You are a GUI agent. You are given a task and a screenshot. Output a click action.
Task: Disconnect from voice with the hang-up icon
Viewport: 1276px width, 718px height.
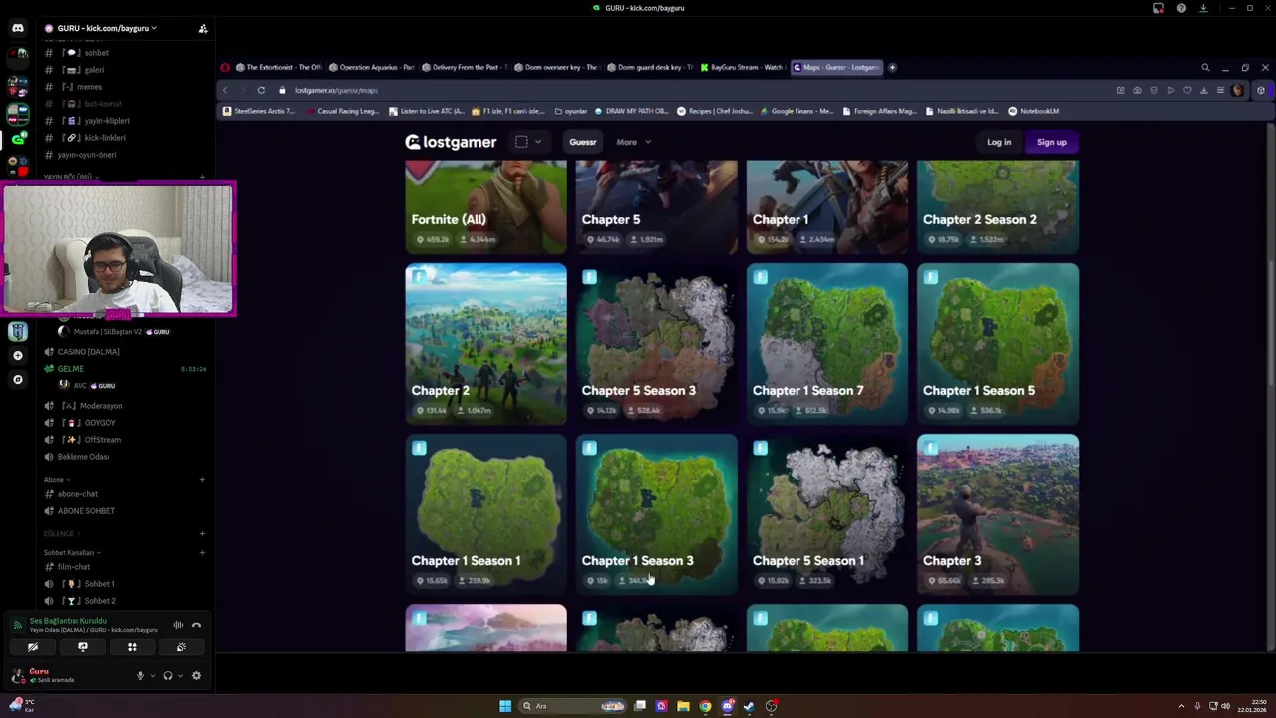[196, 625]
